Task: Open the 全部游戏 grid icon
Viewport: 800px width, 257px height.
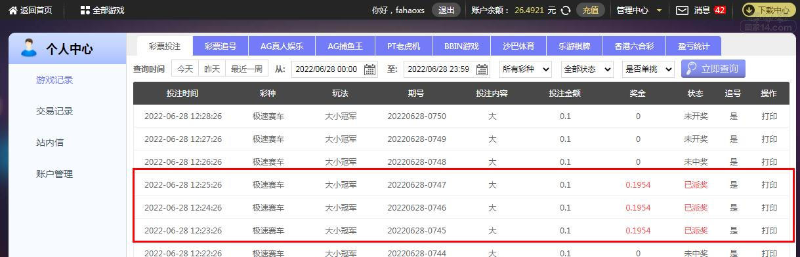Action: (85, 10)
